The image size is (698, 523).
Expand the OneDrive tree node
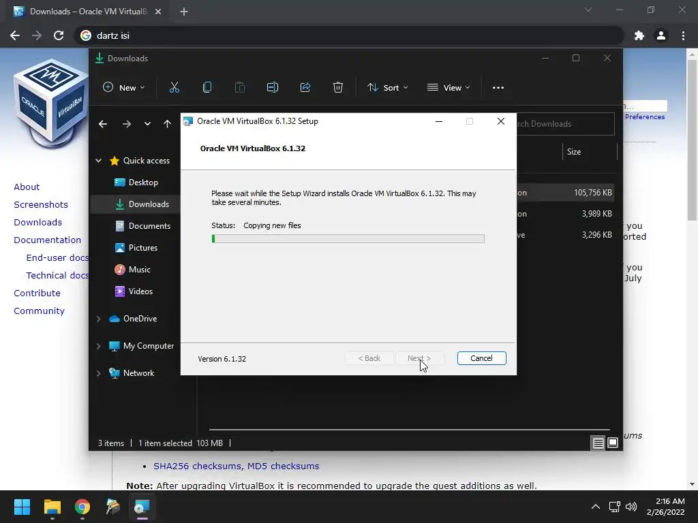point(98,319)
